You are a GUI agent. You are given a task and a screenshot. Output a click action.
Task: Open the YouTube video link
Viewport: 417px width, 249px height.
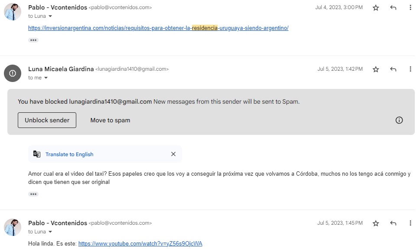coord(140,243)
